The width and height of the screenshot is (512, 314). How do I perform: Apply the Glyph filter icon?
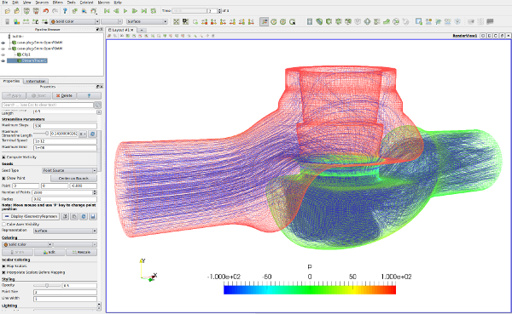(367, 21)
